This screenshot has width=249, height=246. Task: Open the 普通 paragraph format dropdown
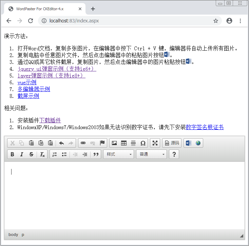tap(152, 154)
